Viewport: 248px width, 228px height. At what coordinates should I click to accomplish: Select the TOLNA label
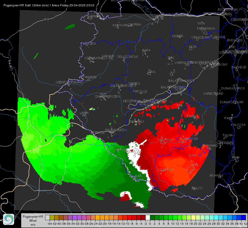tap(227, 135)
